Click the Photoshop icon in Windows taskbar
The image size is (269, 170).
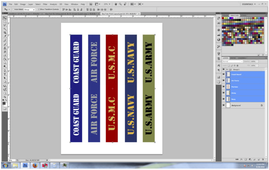click(x=25, y=165)
